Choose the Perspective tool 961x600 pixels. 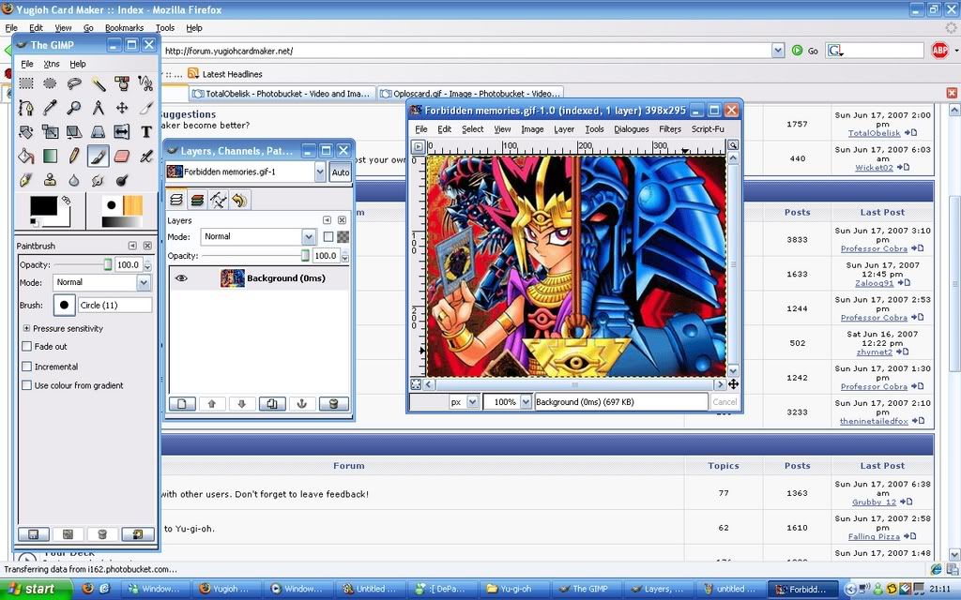tap(98, 131)
